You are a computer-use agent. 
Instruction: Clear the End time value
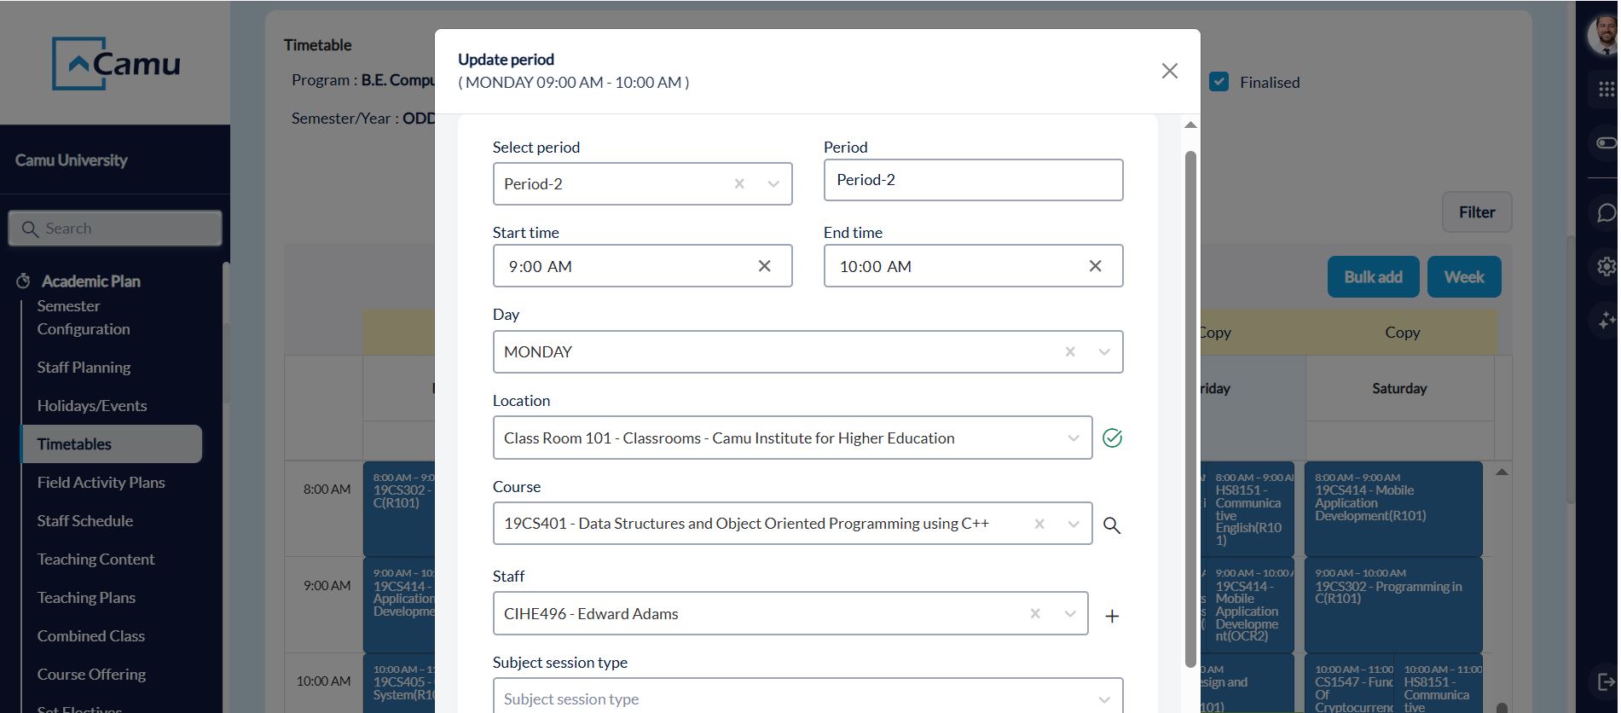pyautogui.click(x=1095, y=266)
